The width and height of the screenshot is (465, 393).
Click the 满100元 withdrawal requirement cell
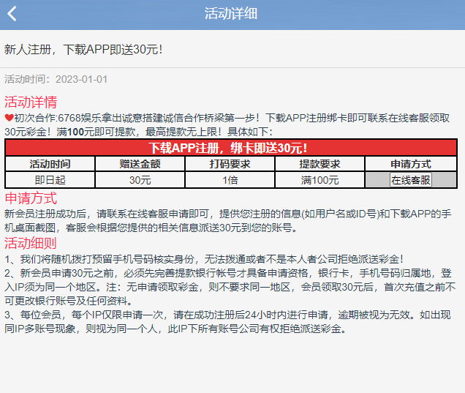click(320, 180)
